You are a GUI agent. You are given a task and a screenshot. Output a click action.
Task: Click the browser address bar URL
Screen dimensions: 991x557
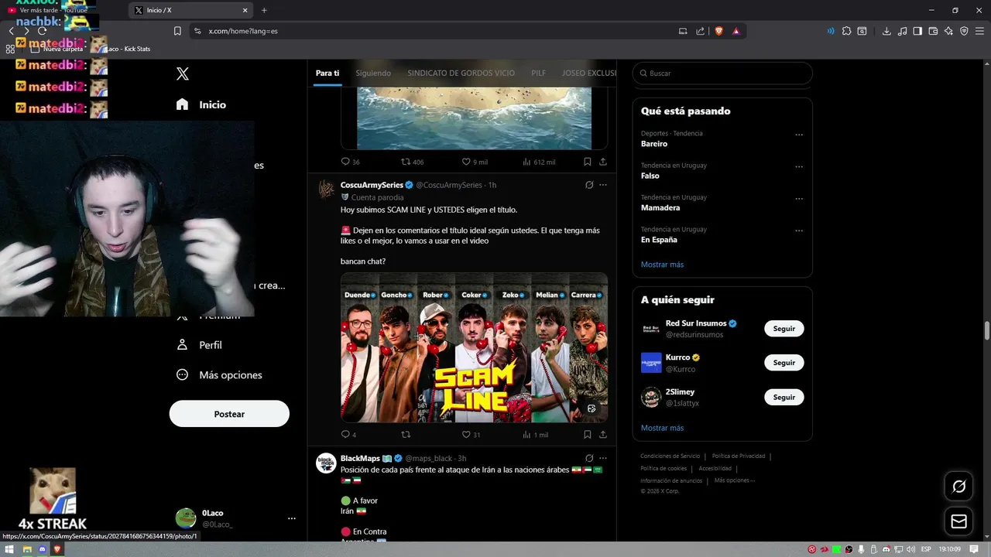[x=243, y=31]
